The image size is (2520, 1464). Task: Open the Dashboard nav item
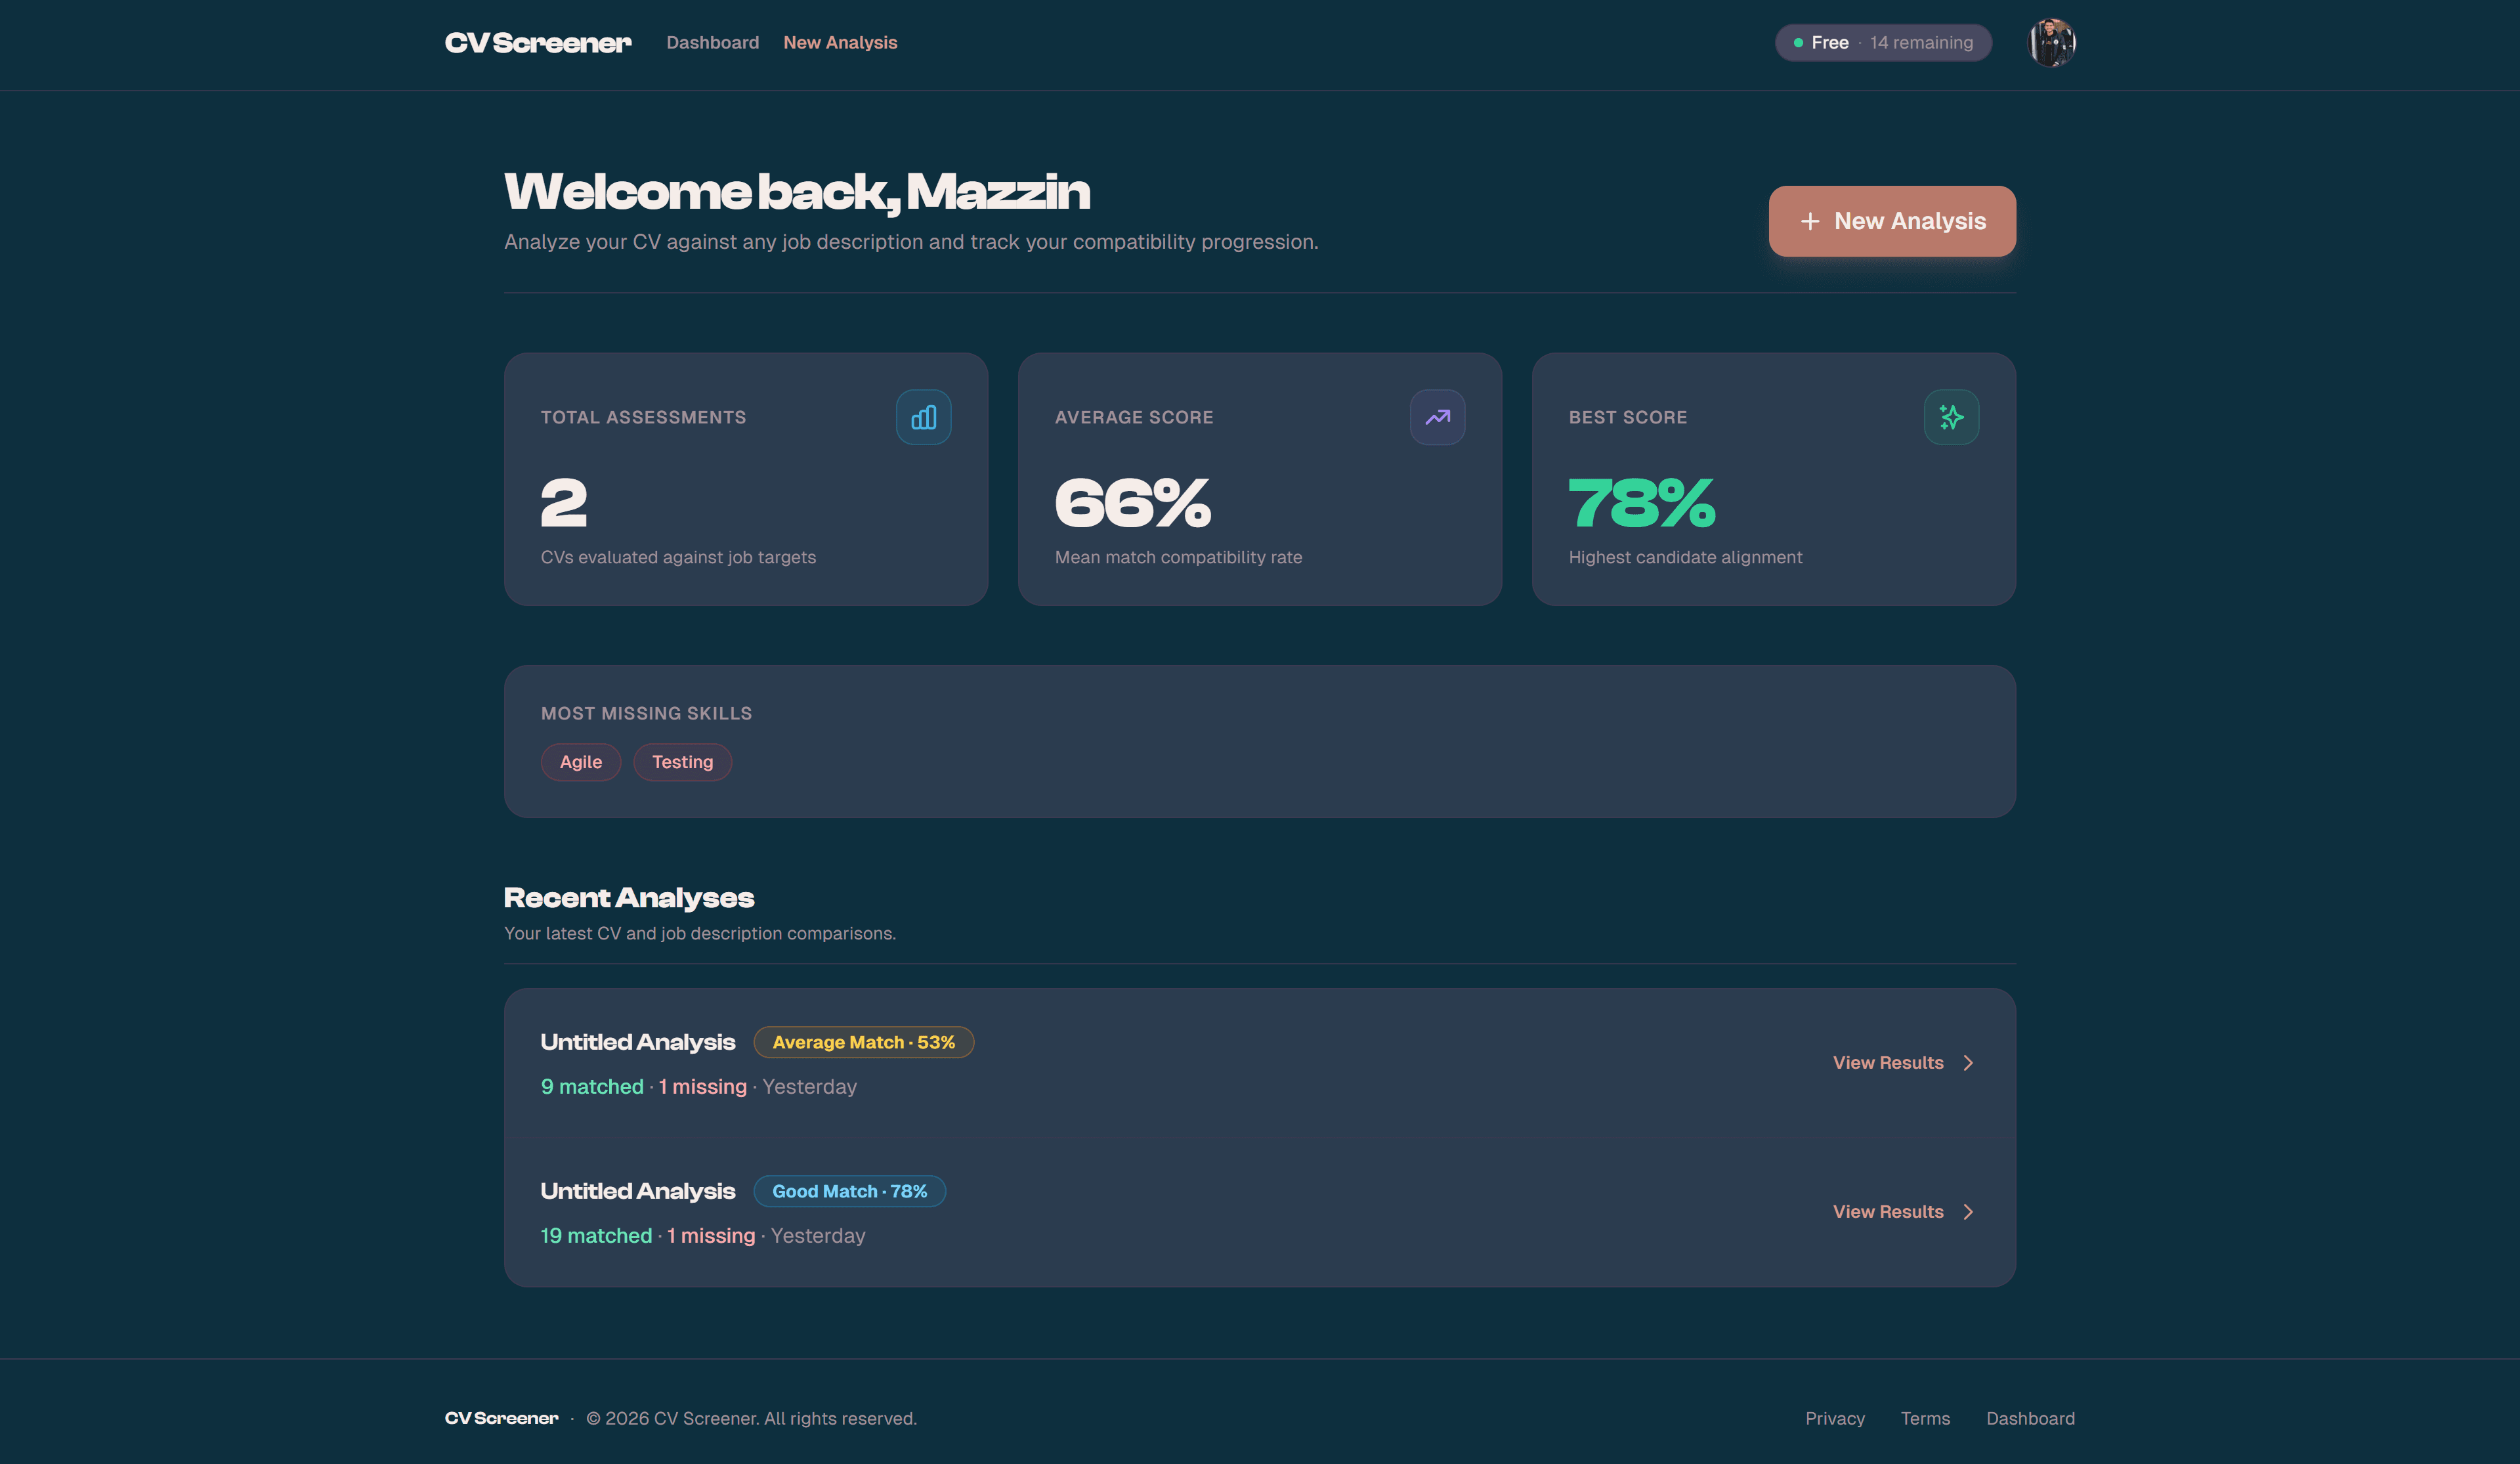(x=713, y=43)
